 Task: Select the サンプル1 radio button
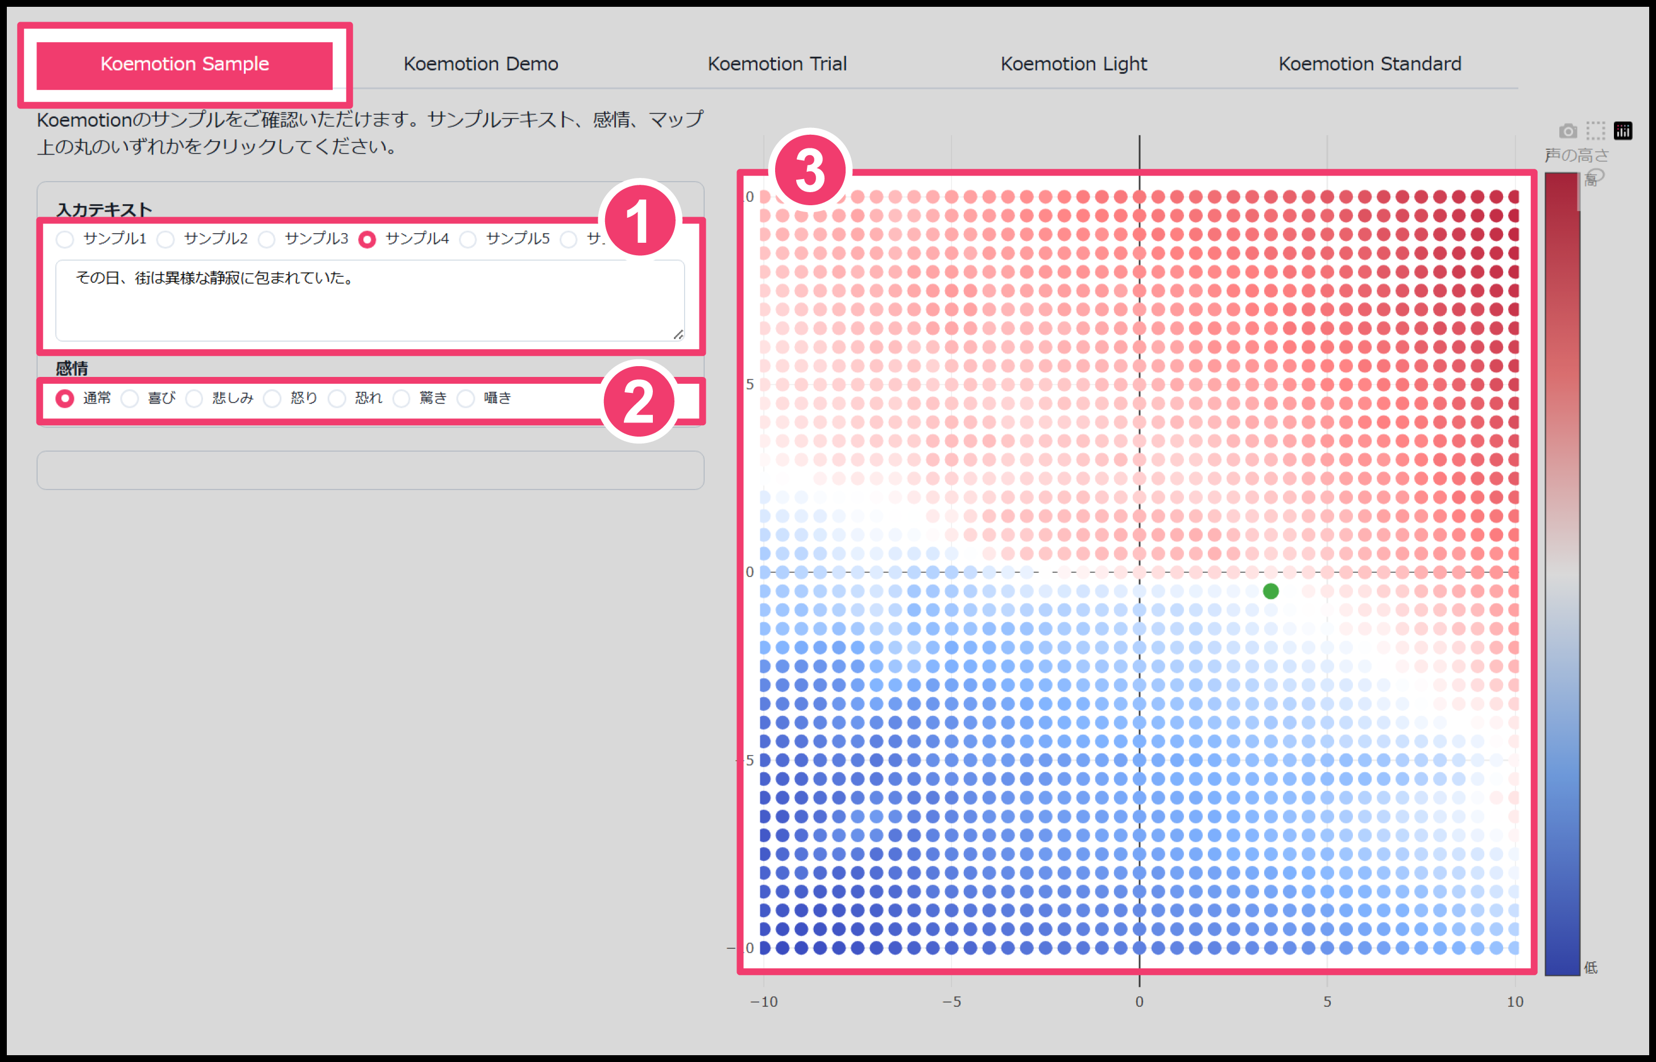click(x=65, y=239)
